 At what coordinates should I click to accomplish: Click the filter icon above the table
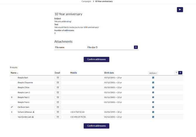176,73
